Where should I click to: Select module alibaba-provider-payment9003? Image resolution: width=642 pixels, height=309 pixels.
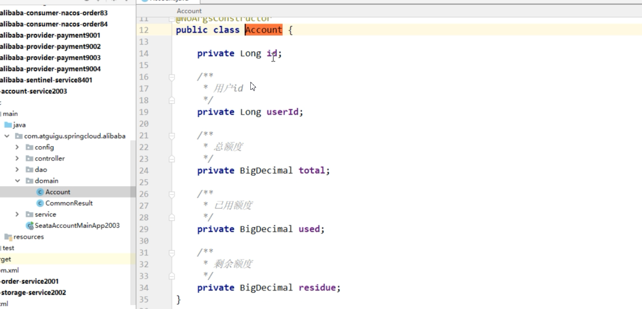(50, 58)
